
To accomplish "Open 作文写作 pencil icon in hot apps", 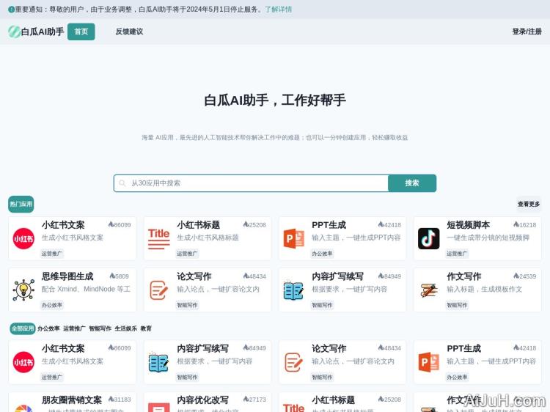I will 429,290.
